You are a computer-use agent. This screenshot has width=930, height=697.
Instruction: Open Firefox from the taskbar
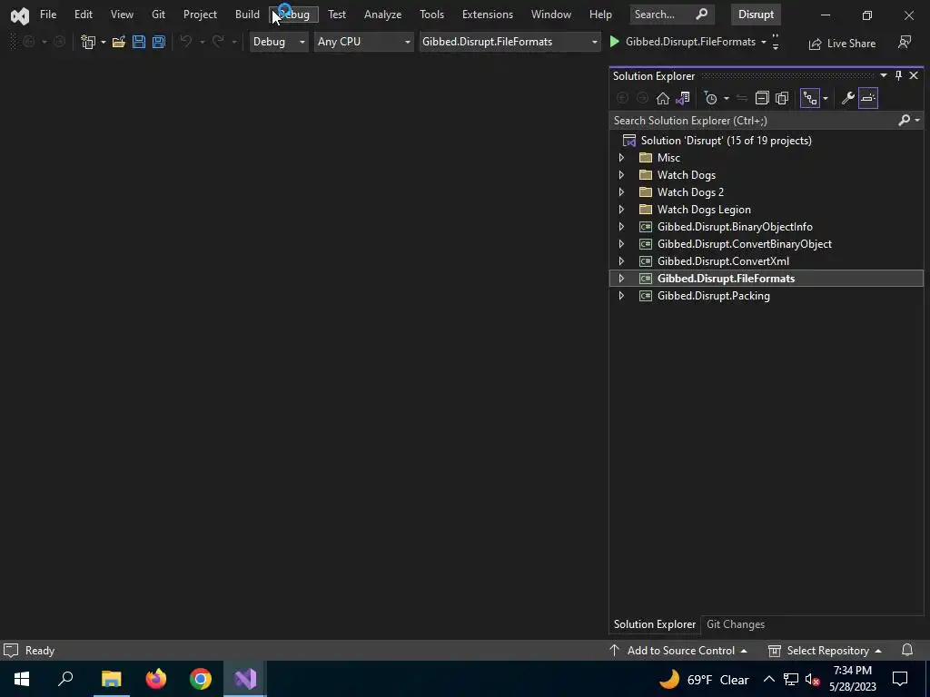(156, 679)
